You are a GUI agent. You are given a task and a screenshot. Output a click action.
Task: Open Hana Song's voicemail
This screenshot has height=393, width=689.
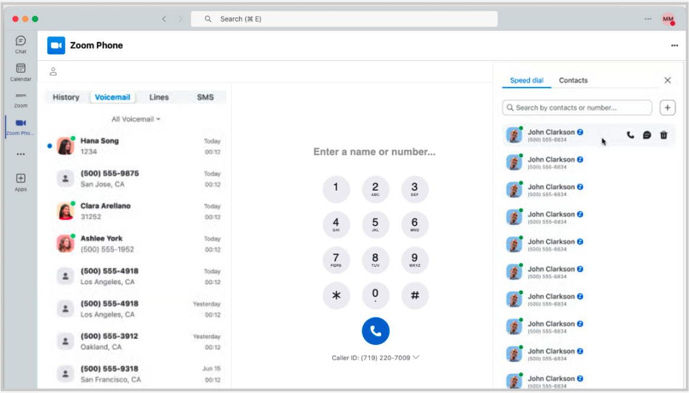pos(136,146)
